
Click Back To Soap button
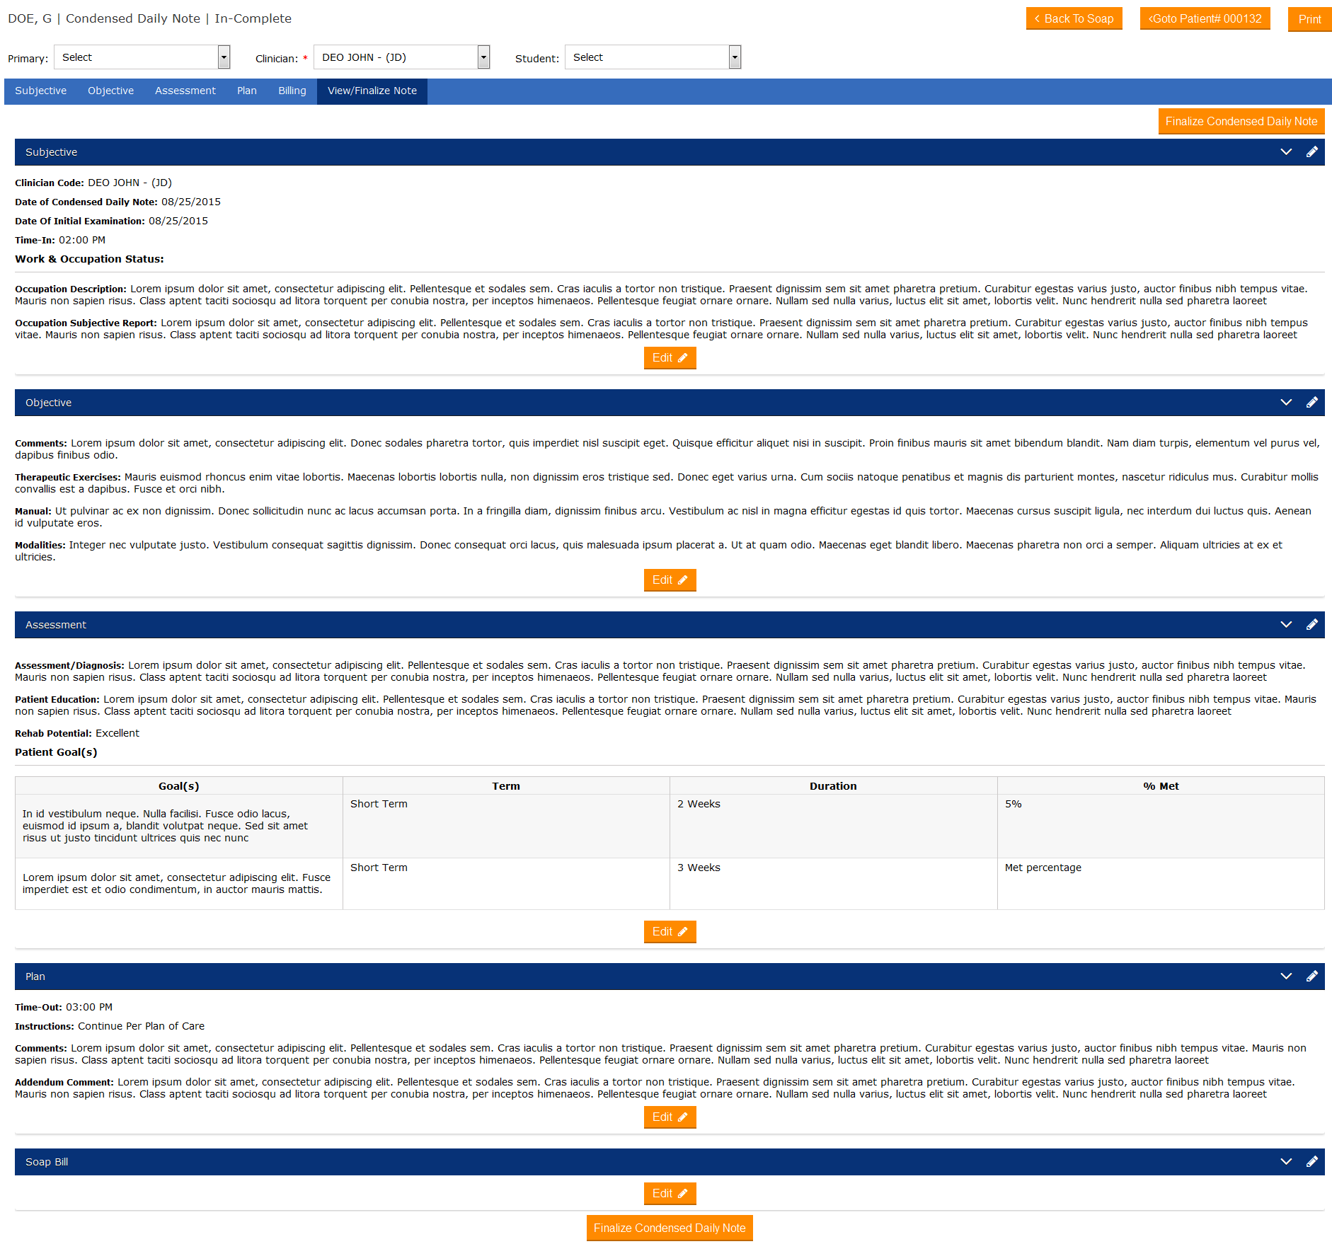[x=1074, y=19]
